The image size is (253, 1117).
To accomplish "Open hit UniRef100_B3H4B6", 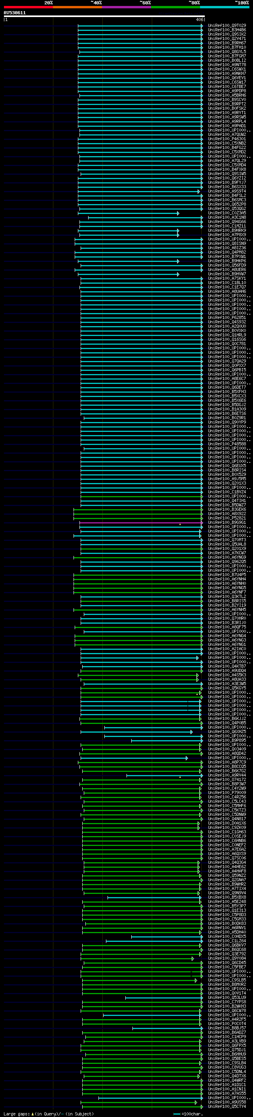I will [227, 30].
